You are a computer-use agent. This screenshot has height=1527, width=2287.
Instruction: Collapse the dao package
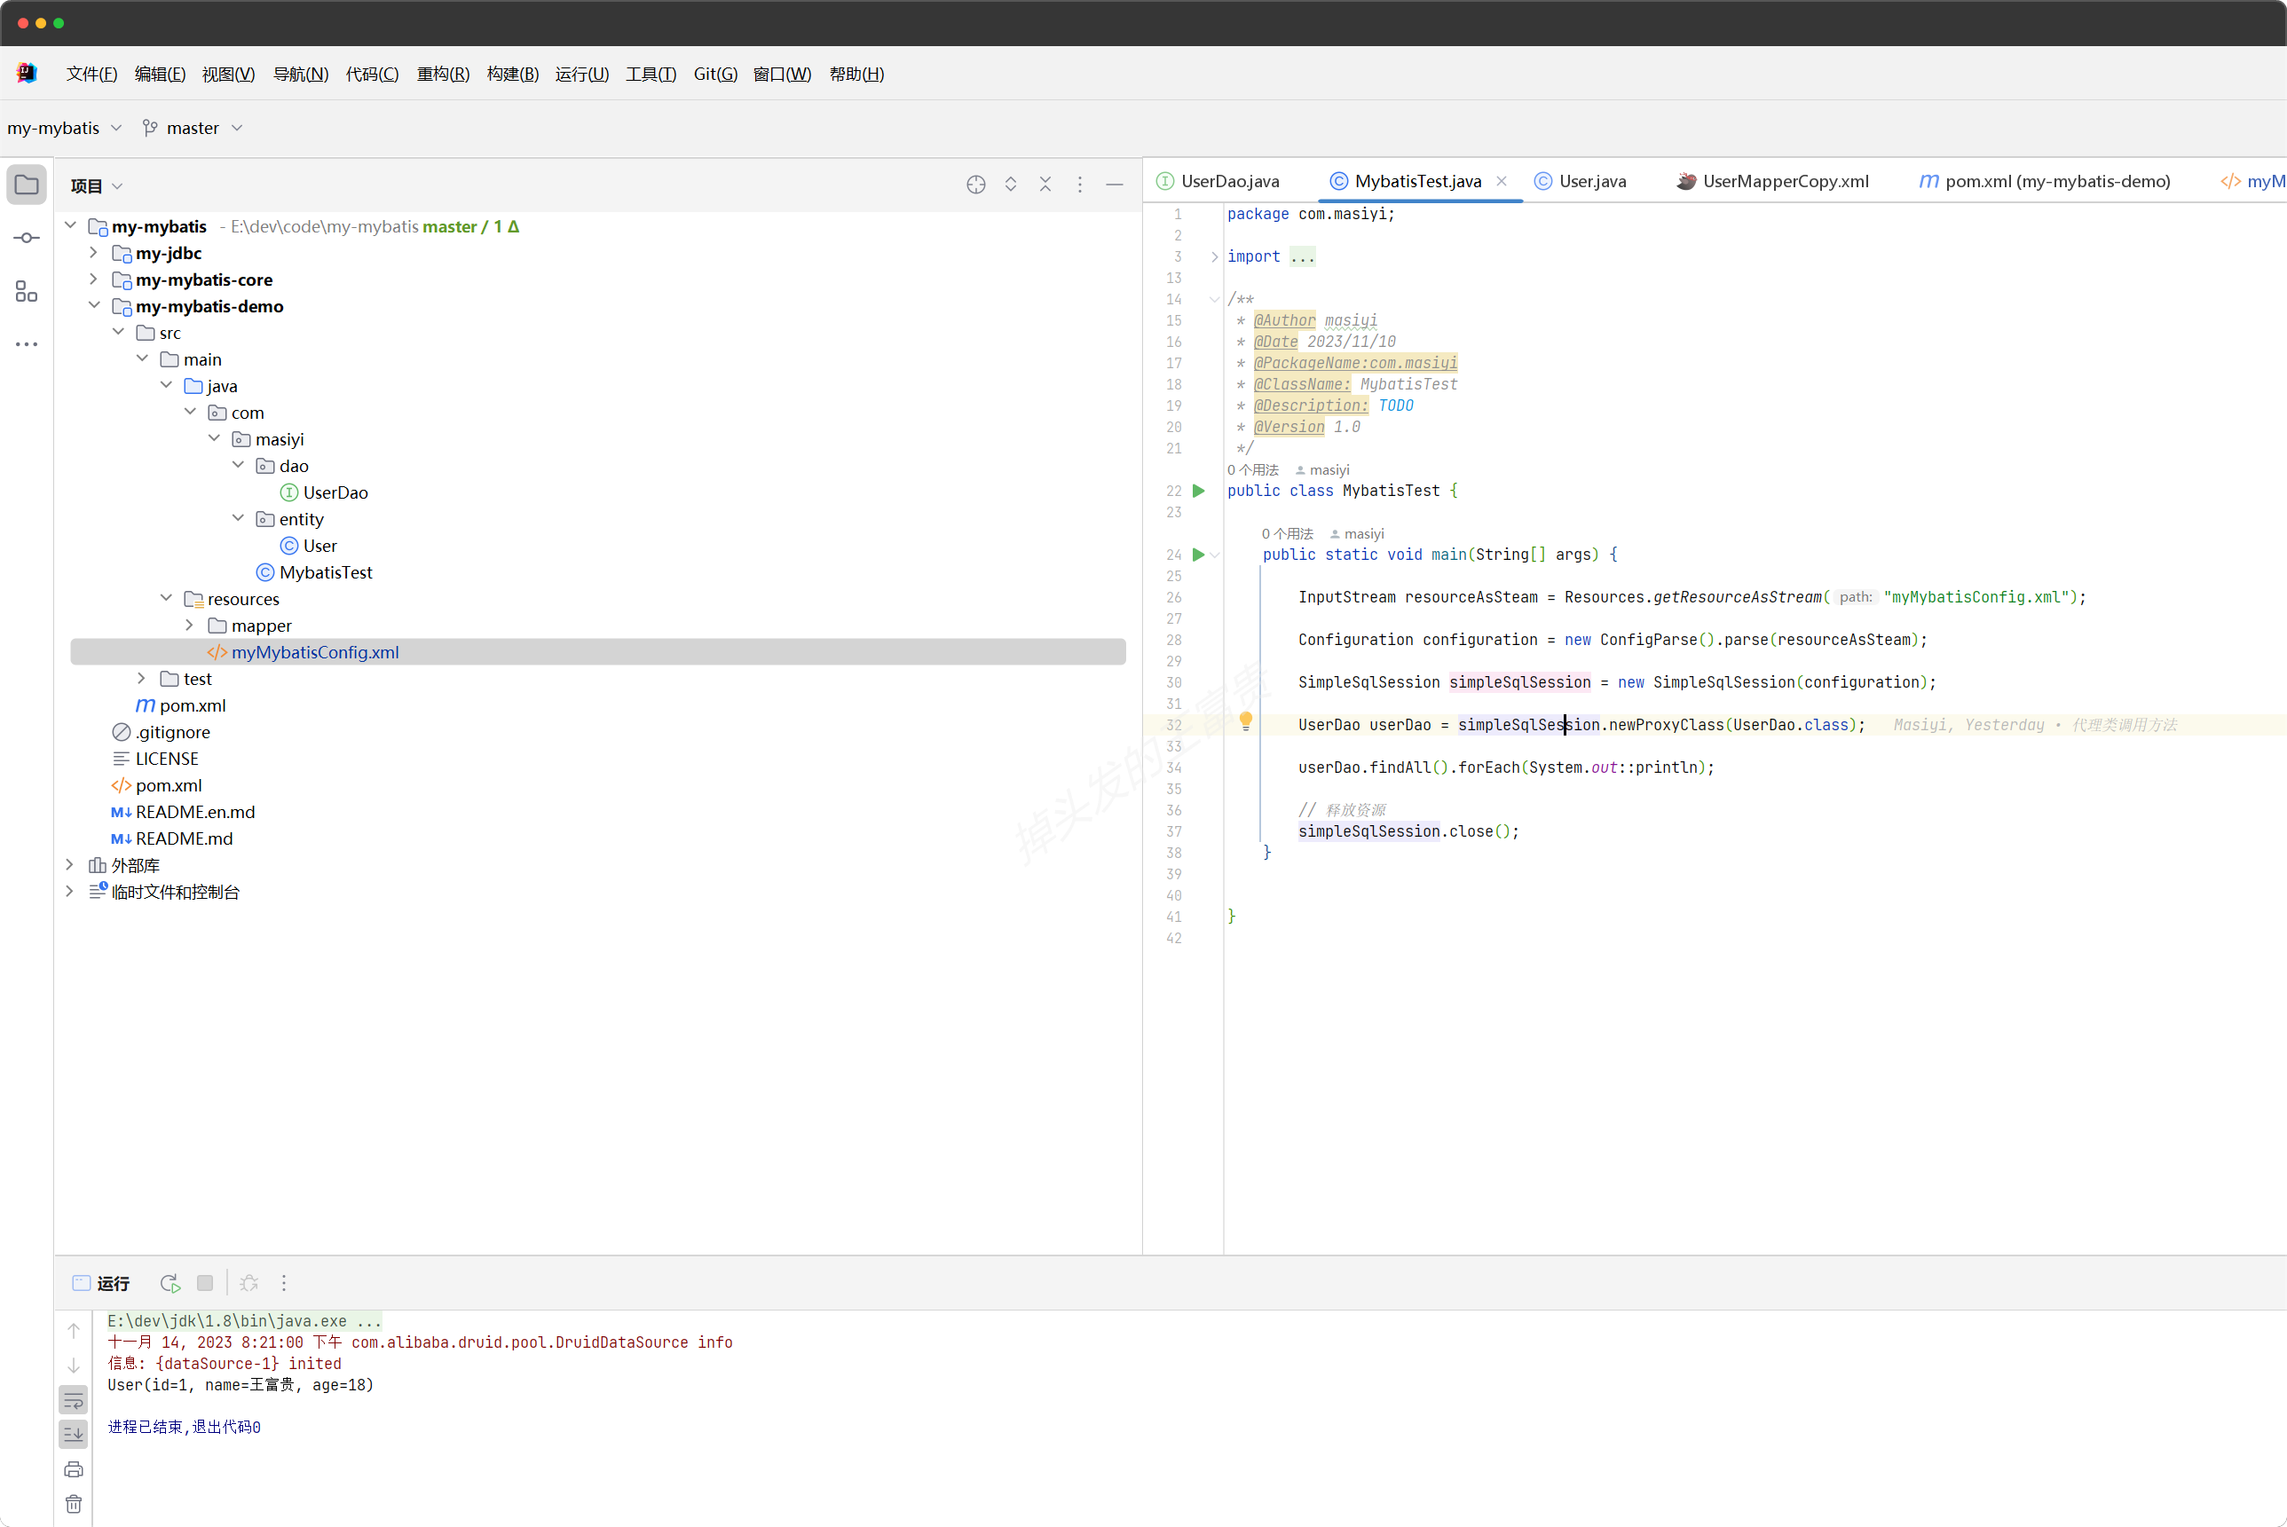coord(239,466)
